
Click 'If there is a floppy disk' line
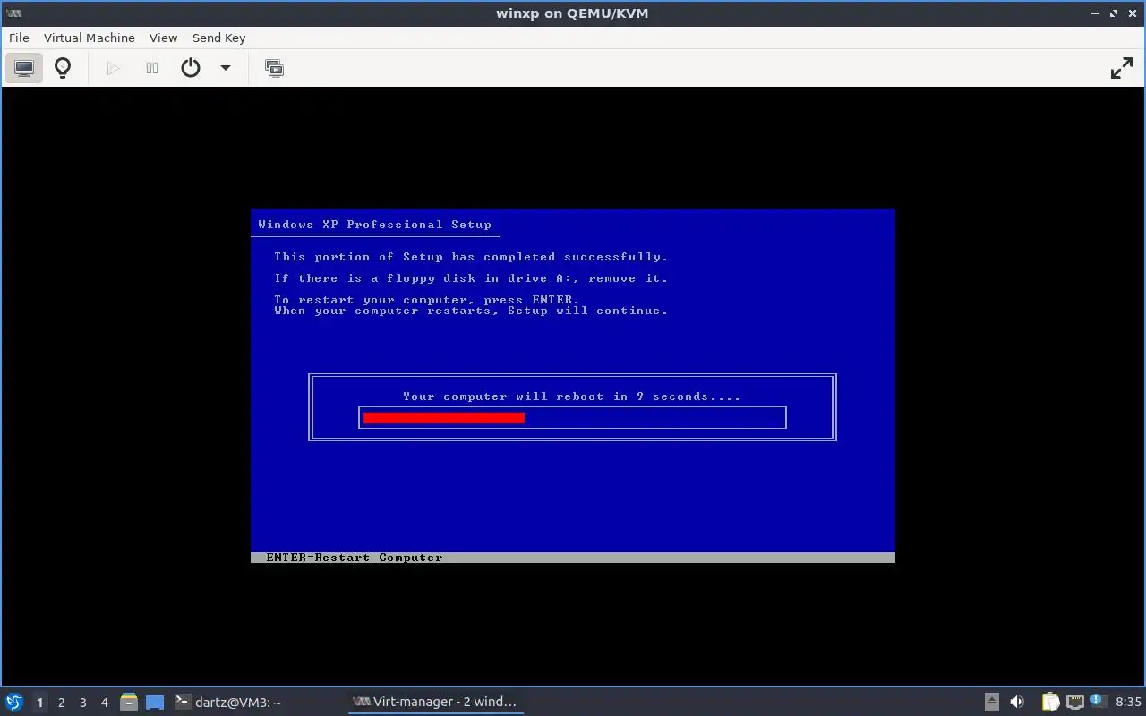(471, 278)
